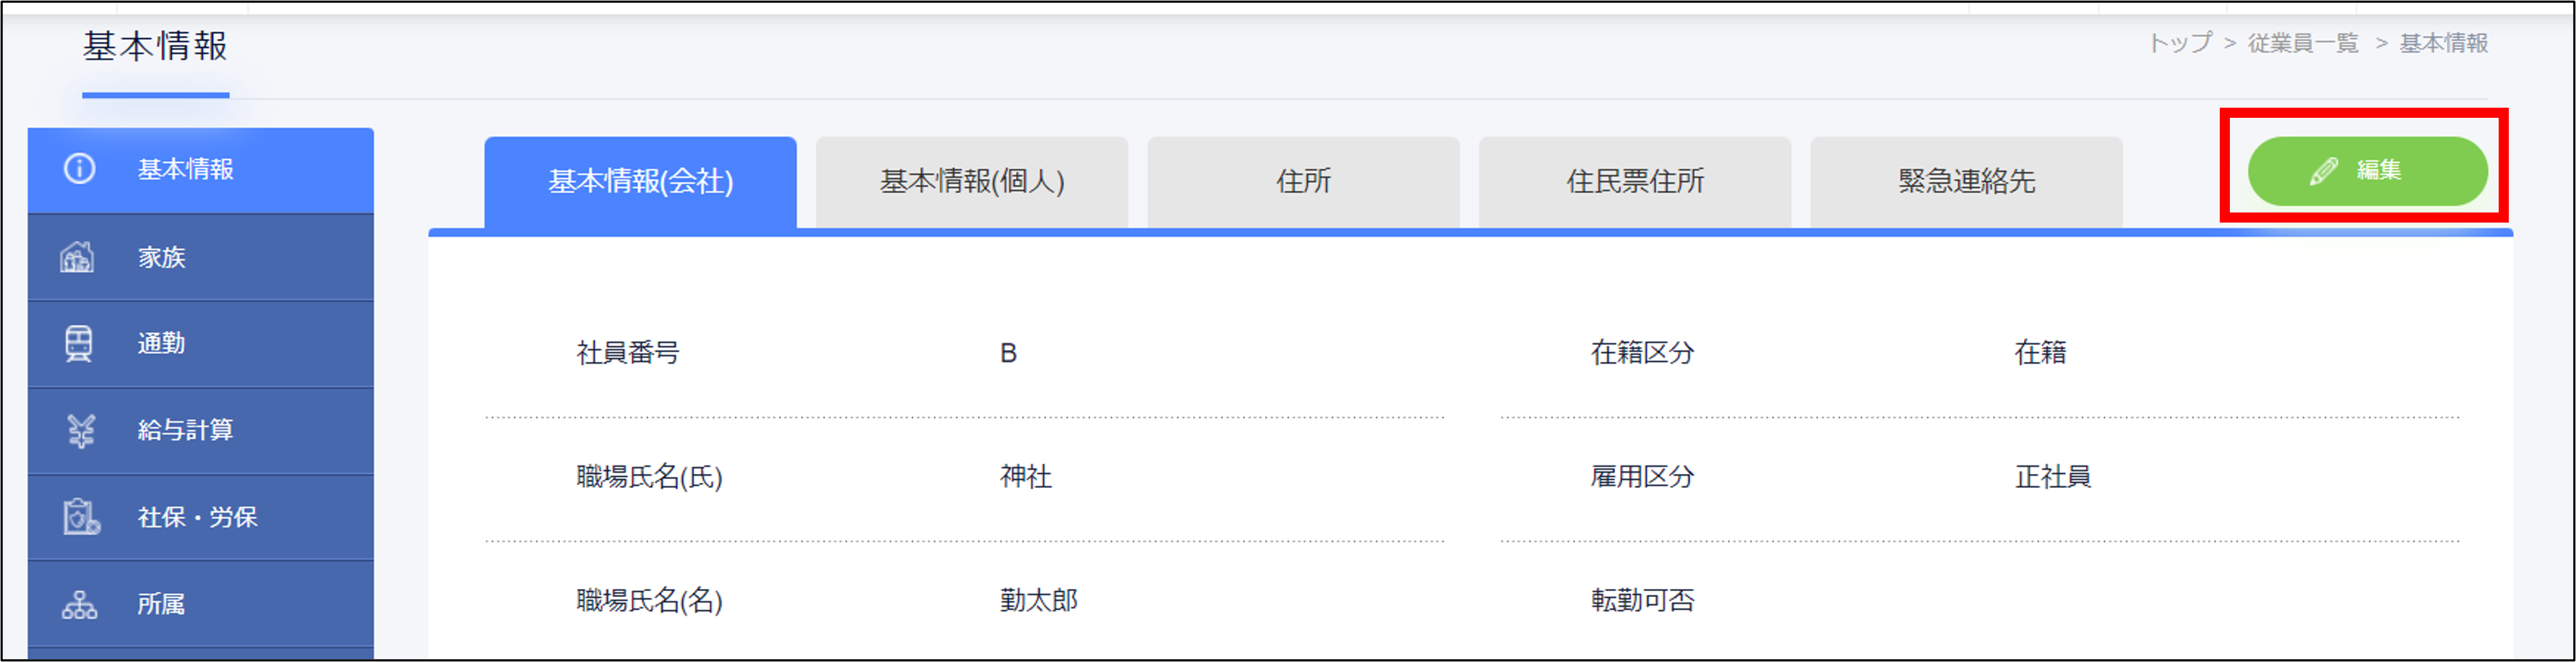The image size is (2576, 662).
Task: Select the 基本情報(会社) tab
Action: [640, 182]
